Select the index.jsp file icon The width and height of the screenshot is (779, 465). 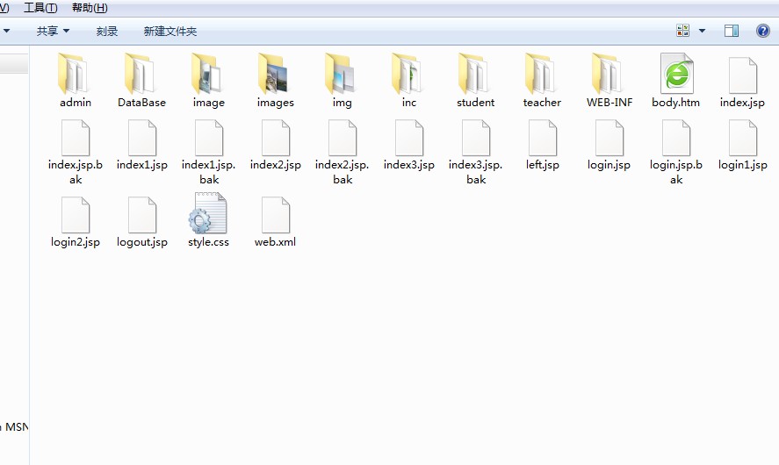tap(743, 75)
